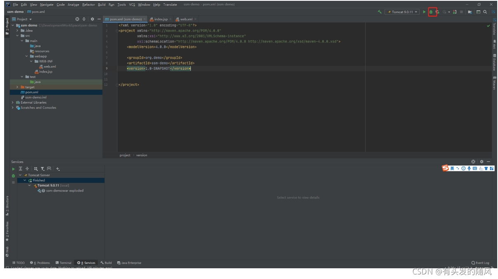
Task: Open Project panel settings gear
Action: (x=92, y=19)
